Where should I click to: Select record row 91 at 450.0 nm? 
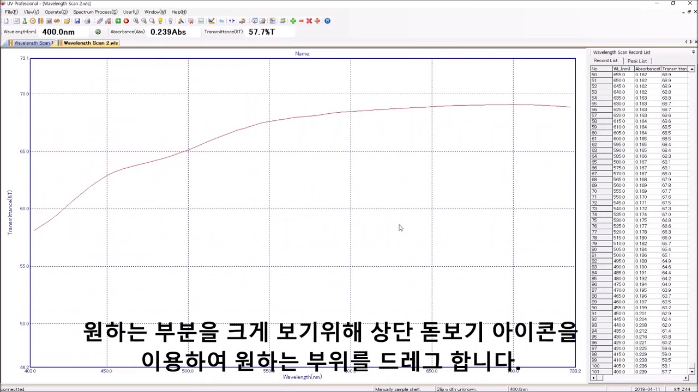pos(640,314)
